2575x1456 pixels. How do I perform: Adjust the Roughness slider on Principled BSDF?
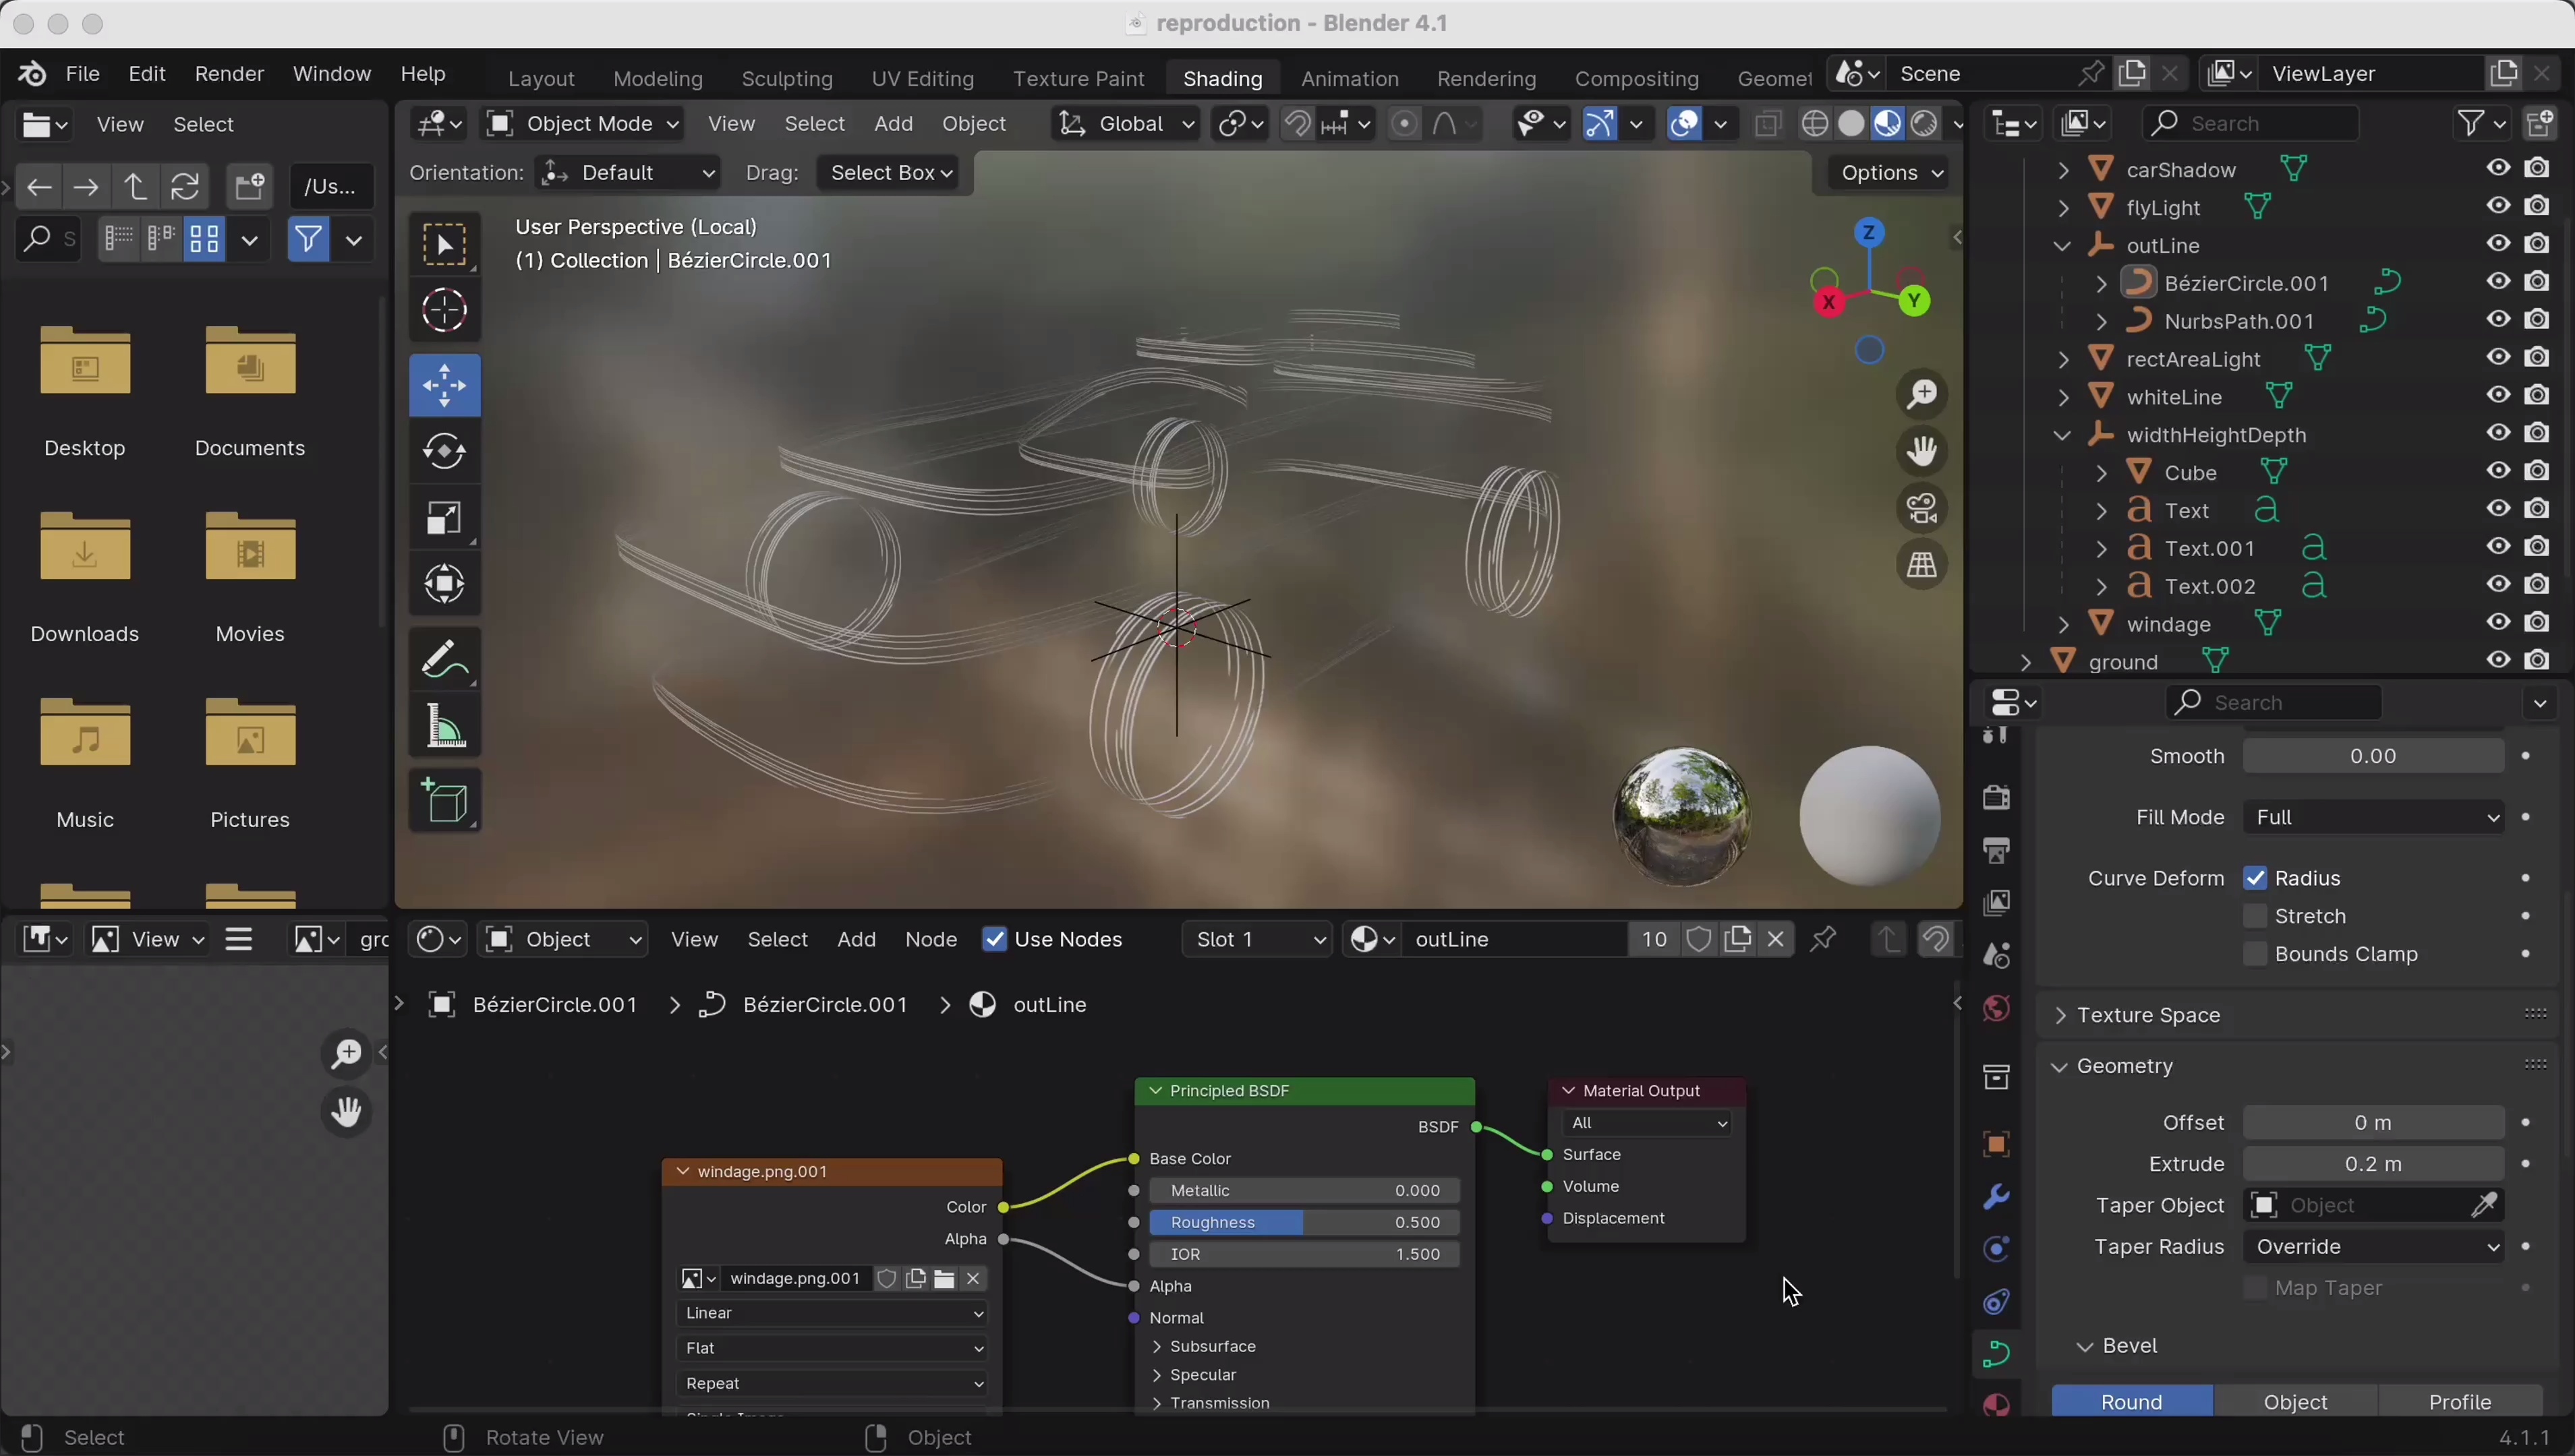(x=1304, y=1222)
